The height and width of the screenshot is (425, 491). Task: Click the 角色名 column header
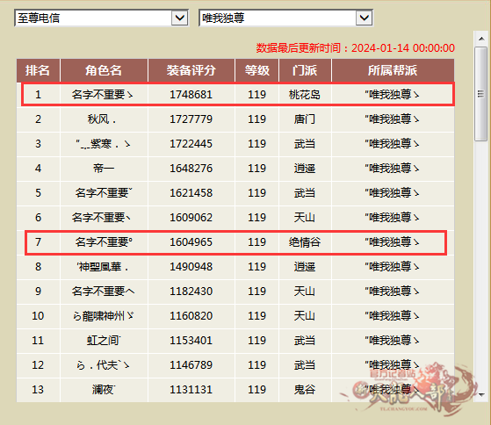104,70
